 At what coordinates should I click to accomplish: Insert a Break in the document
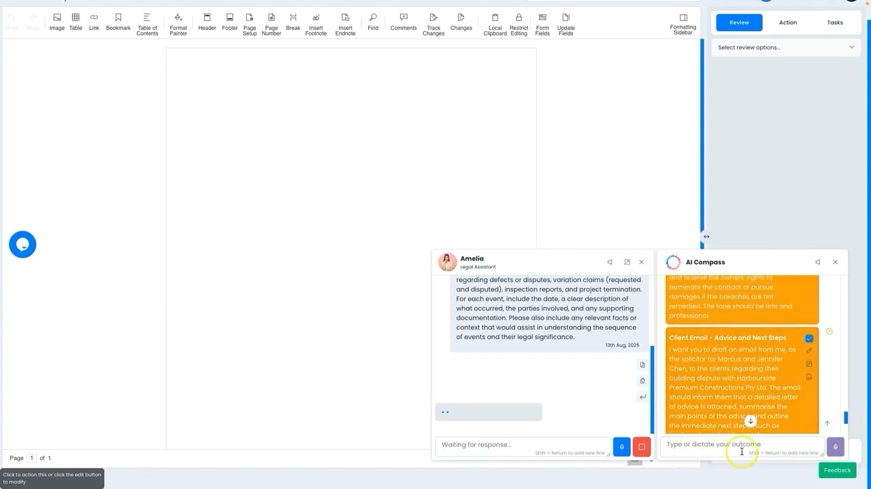coord(293,22)
